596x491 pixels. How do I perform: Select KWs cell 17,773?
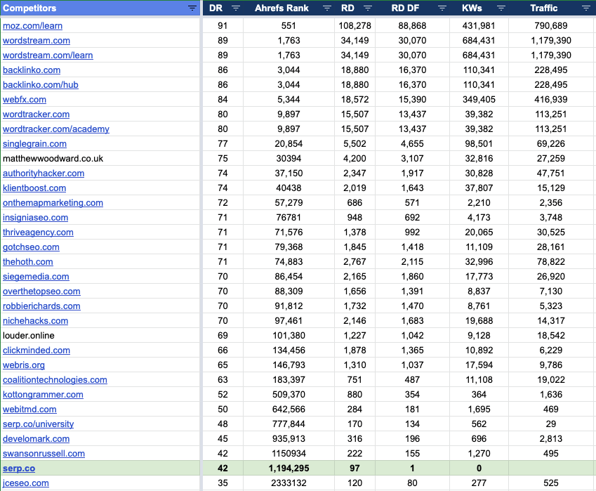[x=479, y=277]
